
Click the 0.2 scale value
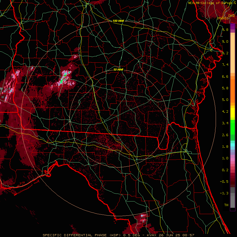coord(225,170)
